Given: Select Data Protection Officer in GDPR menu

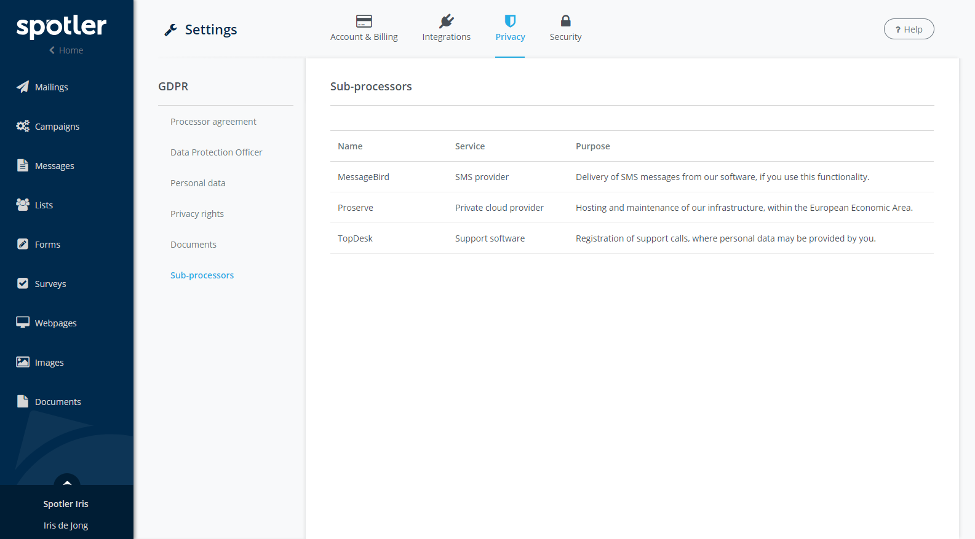Looking at the screenshot, I should 216,152.
